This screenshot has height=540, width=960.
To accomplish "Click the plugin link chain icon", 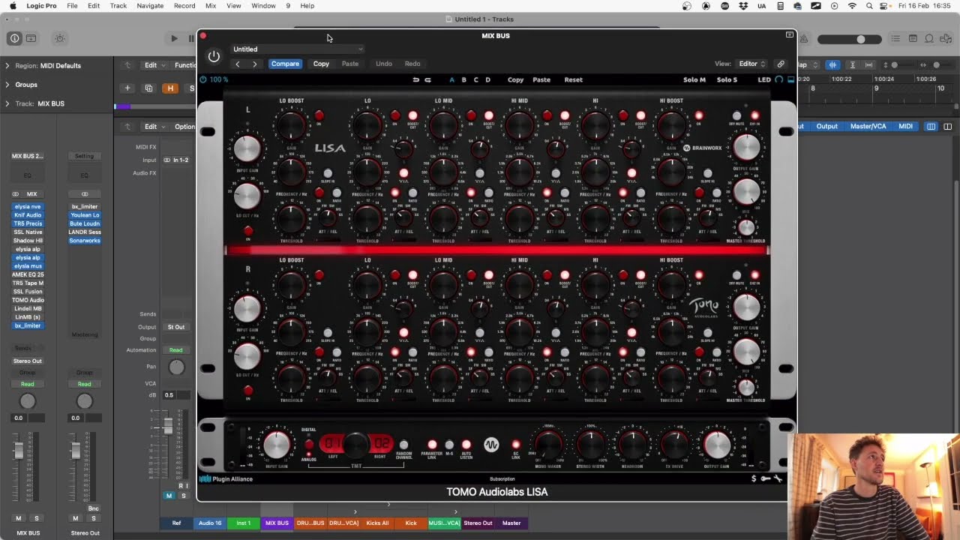I will pos(780,64).
